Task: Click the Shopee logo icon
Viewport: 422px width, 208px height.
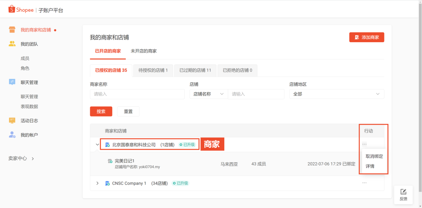Action: coord(12,9)
